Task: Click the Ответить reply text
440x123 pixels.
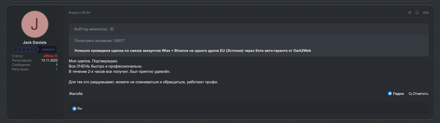Action: tap(421, 94)
